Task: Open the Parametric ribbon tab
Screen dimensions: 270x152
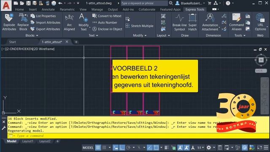Action: coord(67,9)
